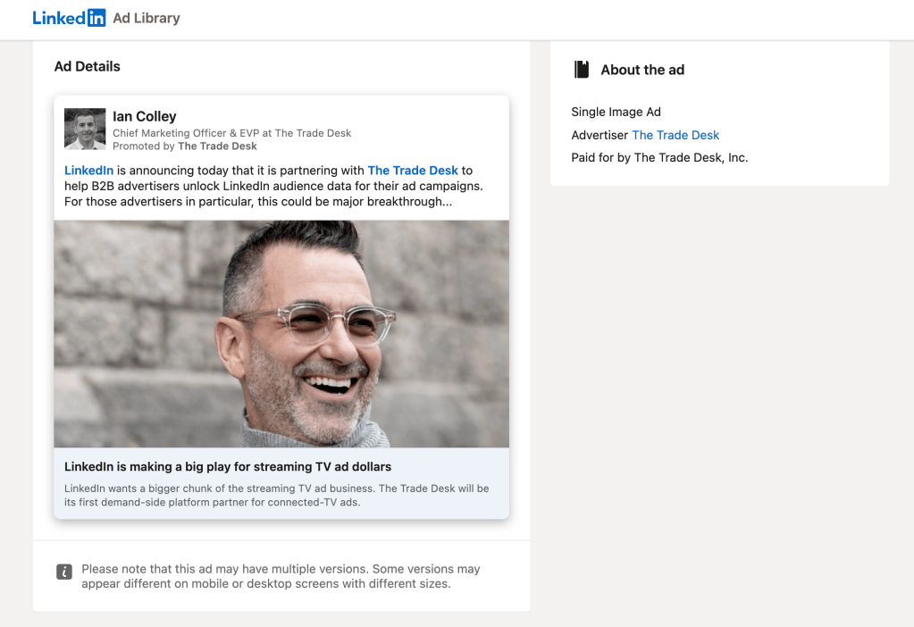The width and height of the screenshot is (914, 627).
Task: Click the Ad Library header label
Action: (147, 18)
